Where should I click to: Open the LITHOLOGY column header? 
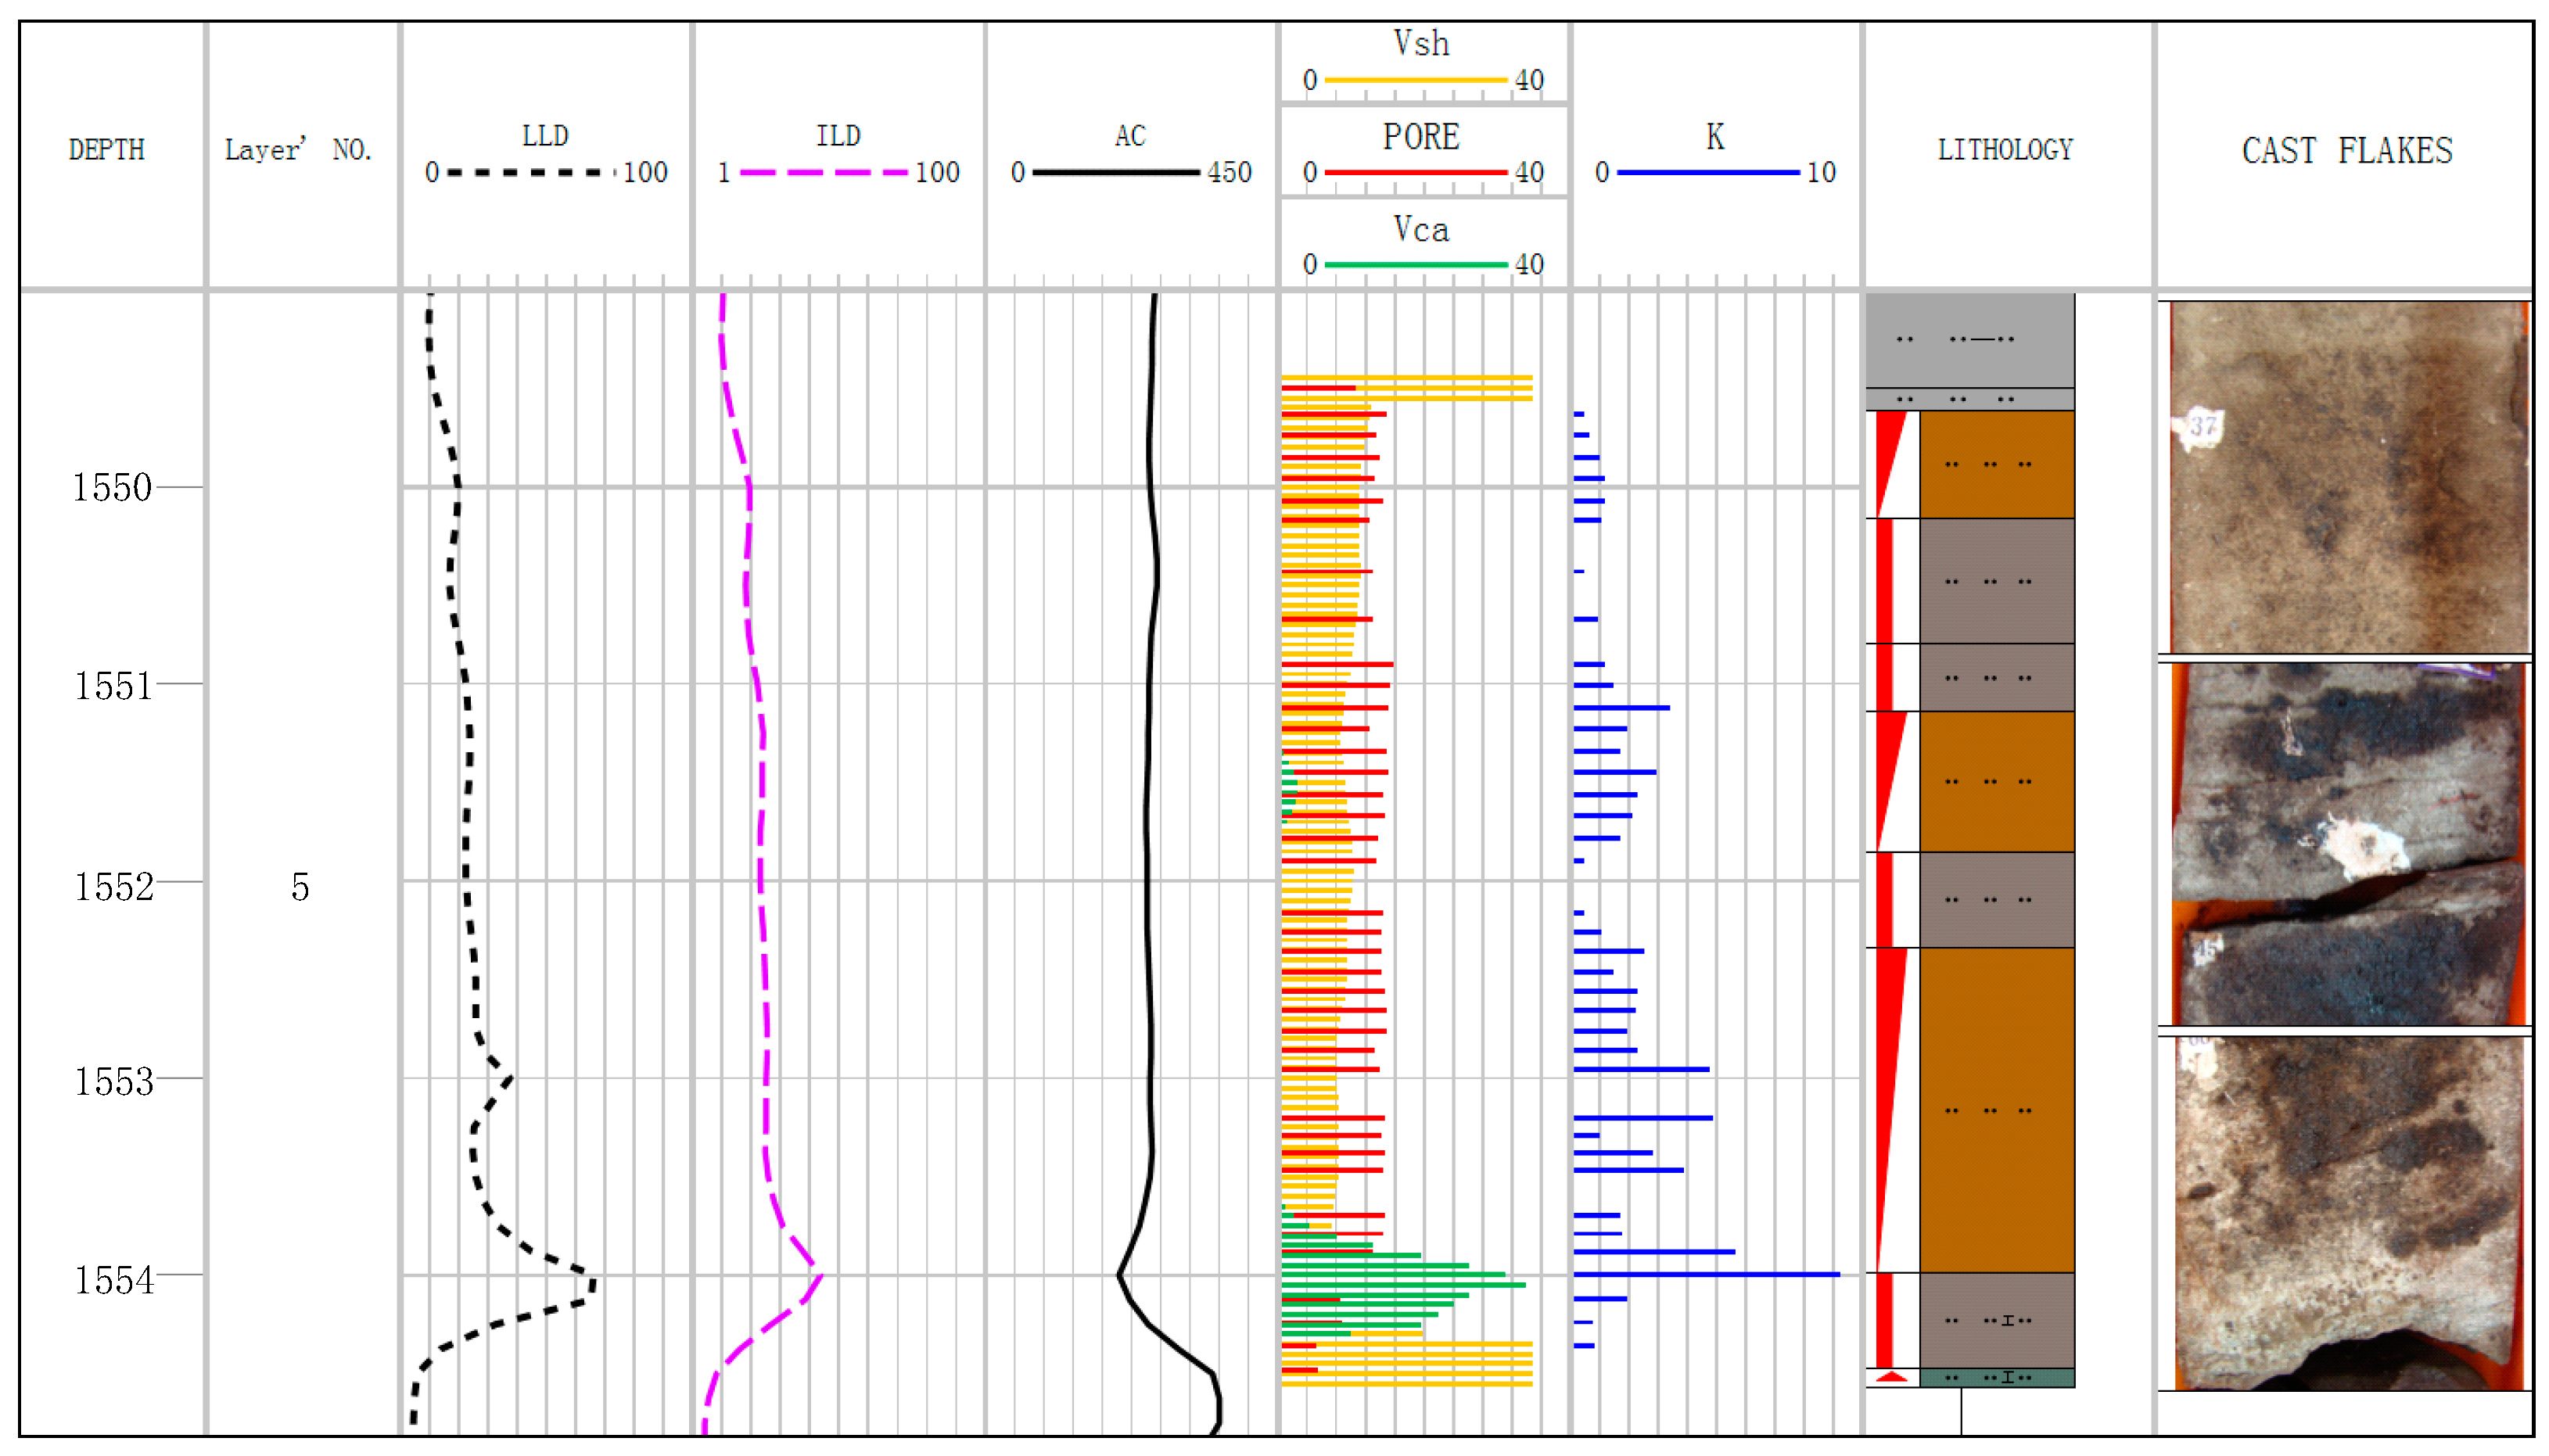(x=2005, y=150)
